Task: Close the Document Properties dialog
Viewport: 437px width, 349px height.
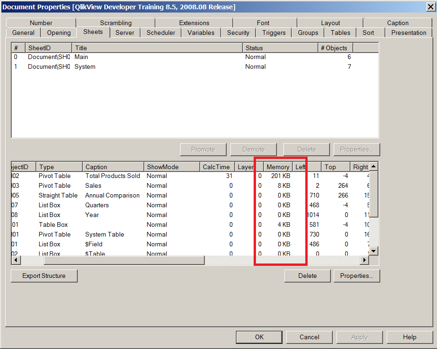Action: (x=430, y=7)
